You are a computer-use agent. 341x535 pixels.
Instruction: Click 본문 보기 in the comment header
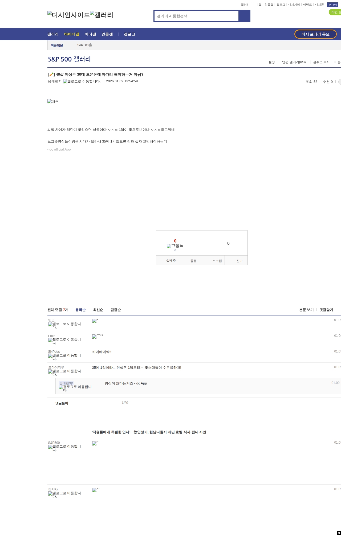coord(306,310)
